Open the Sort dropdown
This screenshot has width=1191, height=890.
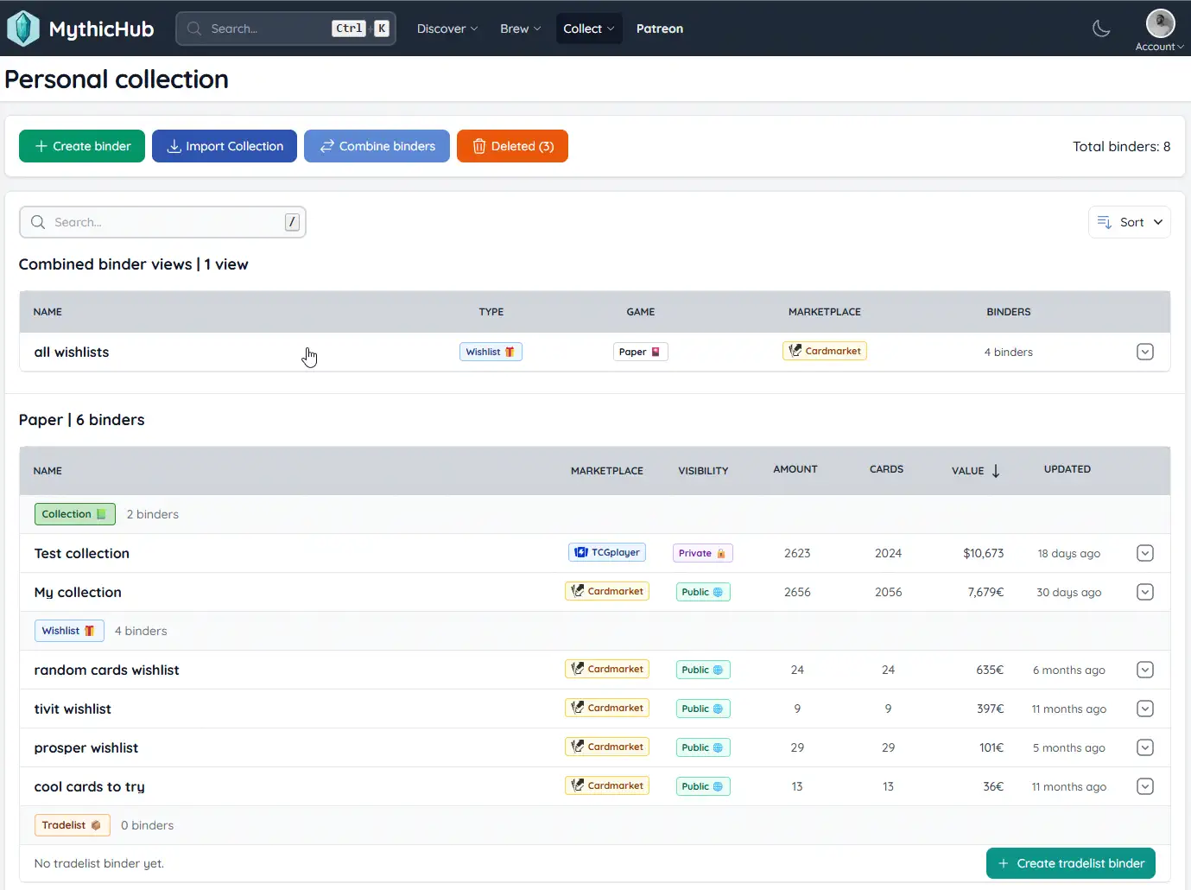[x=1129, y=222]
